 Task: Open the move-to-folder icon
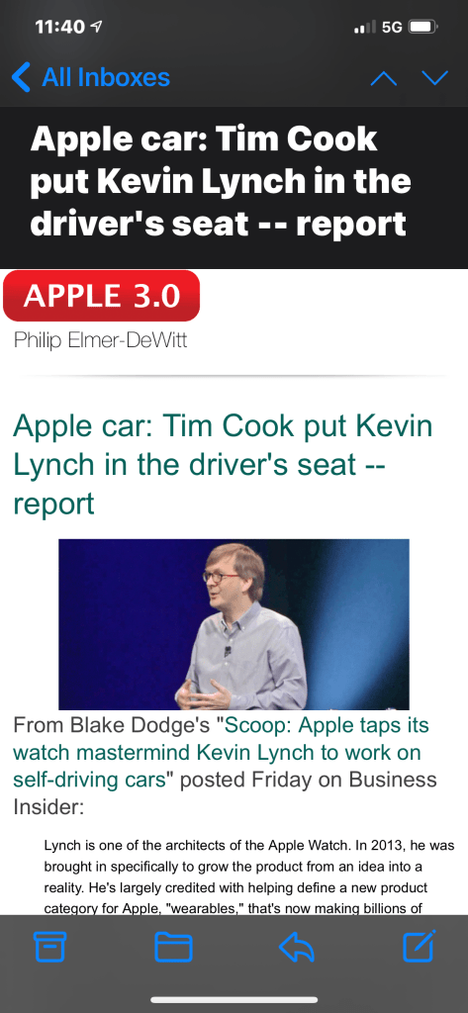(x=173, y=947)
